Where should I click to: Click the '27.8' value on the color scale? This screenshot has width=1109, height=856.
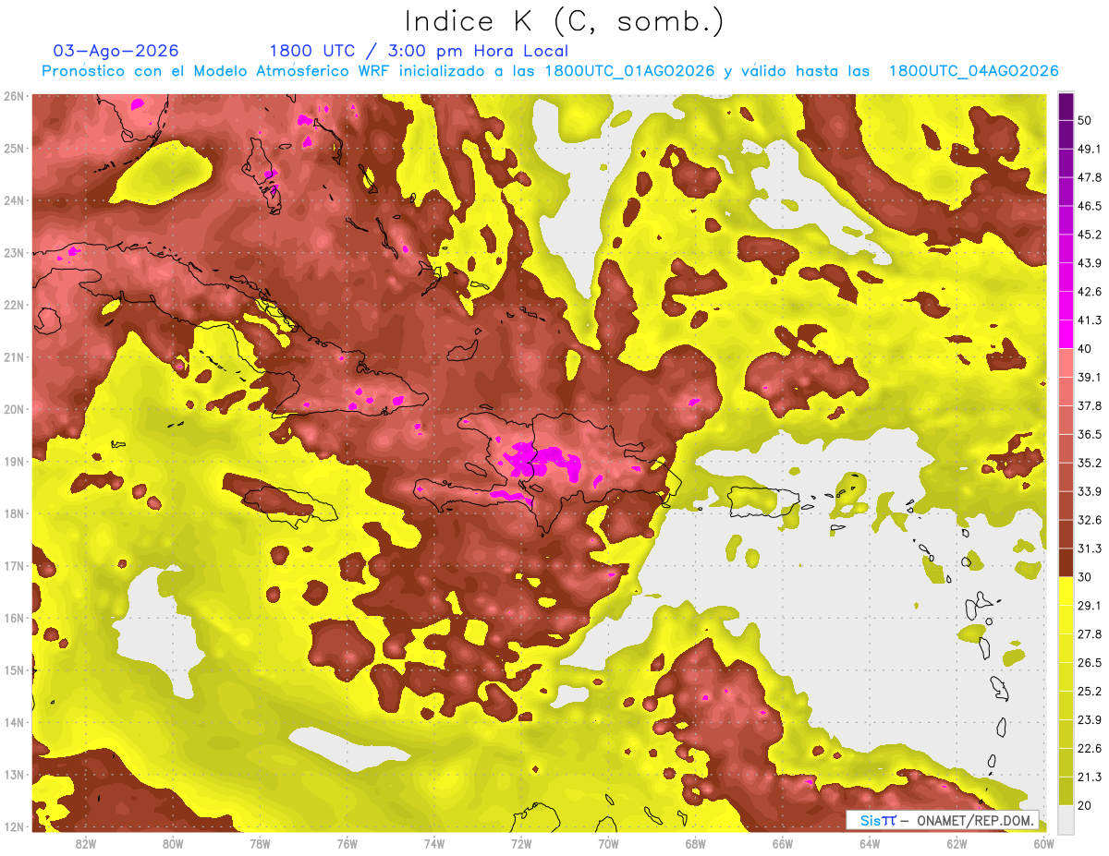(1090, 633)
